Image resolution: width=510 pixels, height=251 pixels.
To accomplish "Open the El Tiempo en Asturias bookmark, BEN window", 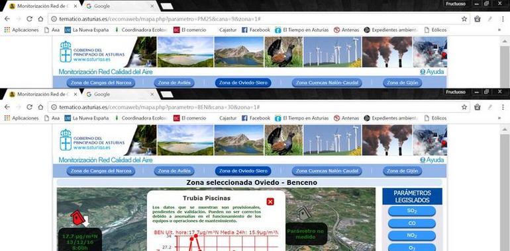I will (x=302, y=118).
